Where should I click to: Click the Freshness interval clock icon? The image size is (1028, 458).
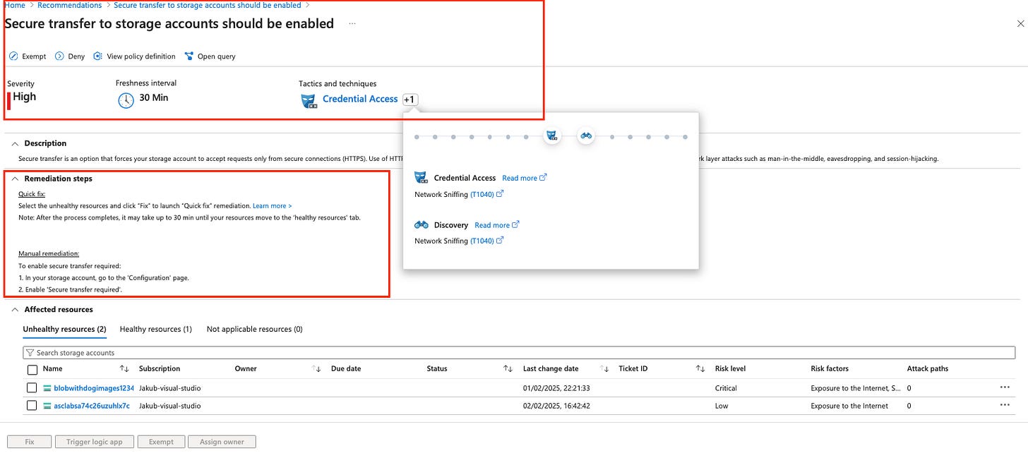point(126,100)
